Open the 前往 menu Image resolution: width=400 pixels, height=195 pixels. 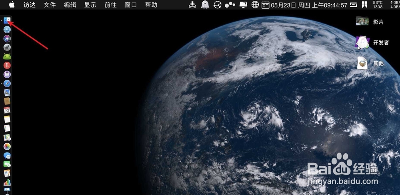(110, 5)
